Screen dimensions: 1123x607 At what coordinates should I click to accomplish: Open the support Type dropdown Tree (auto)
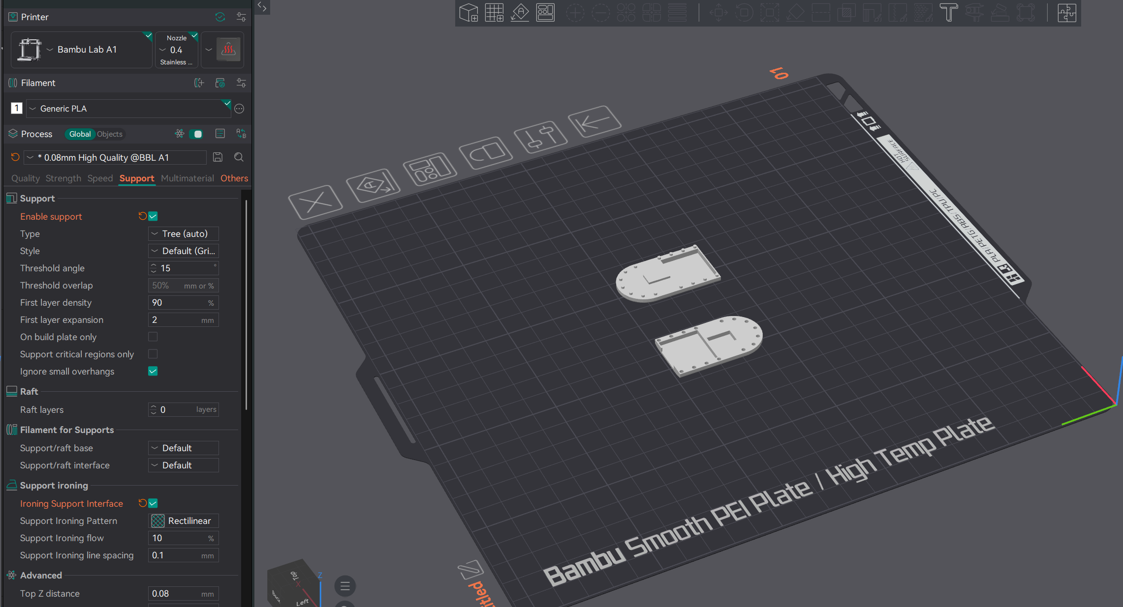[x=184, y=233]
